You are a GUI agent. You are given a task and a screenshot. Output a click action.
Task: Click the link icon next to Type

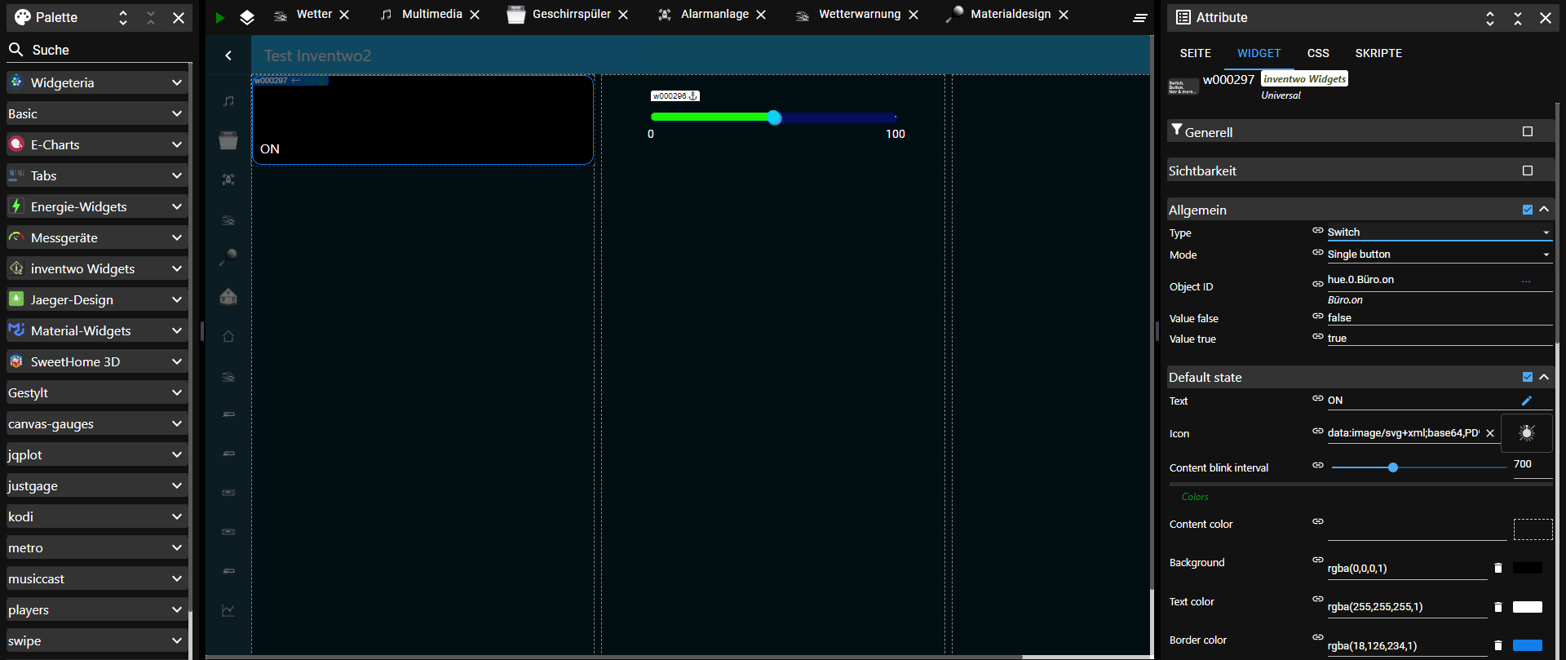pyautogui.click(x=1317, y=231)
